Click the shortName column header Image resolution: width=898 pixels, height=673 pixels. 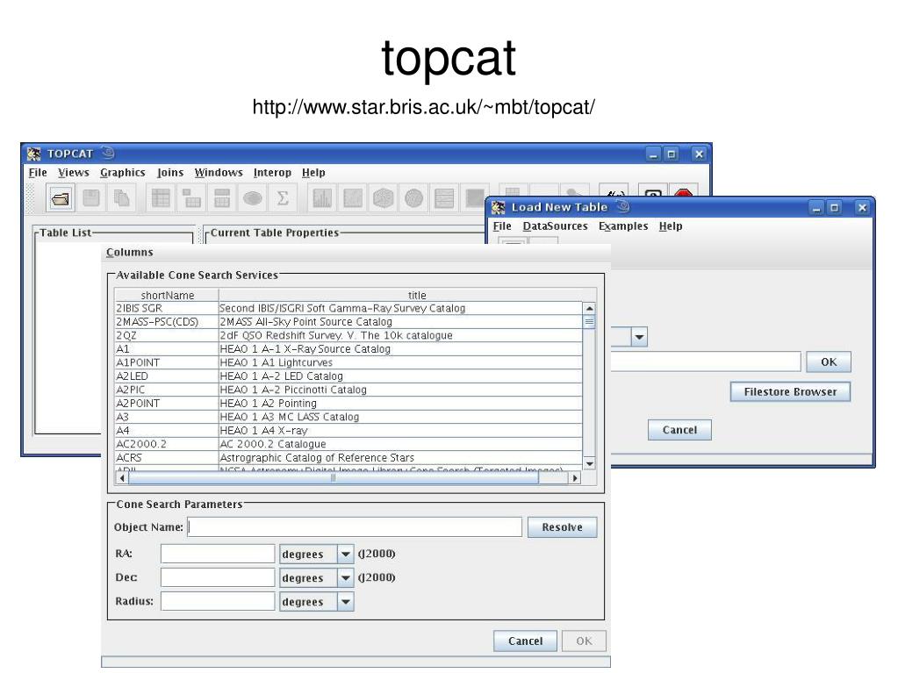pyautogui.click(x=167, y=296)
